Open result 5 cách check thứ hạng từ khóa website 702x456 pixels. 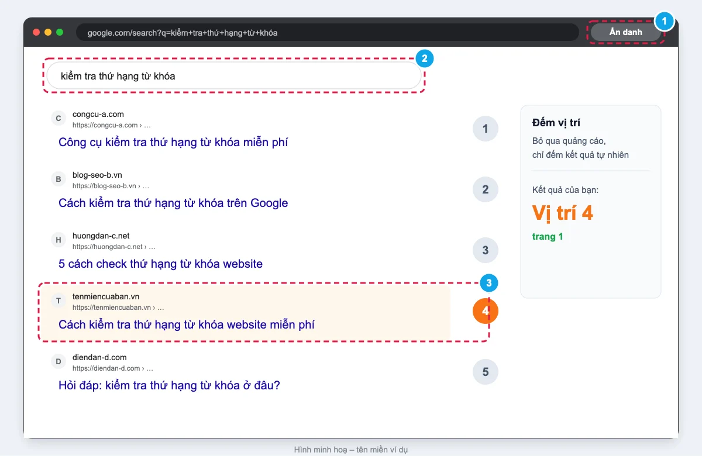coord(160,264)
